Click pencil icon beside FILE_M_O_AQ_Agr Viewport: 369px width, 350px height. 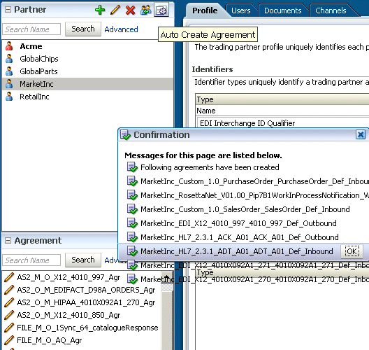click(x=9, y=340)
